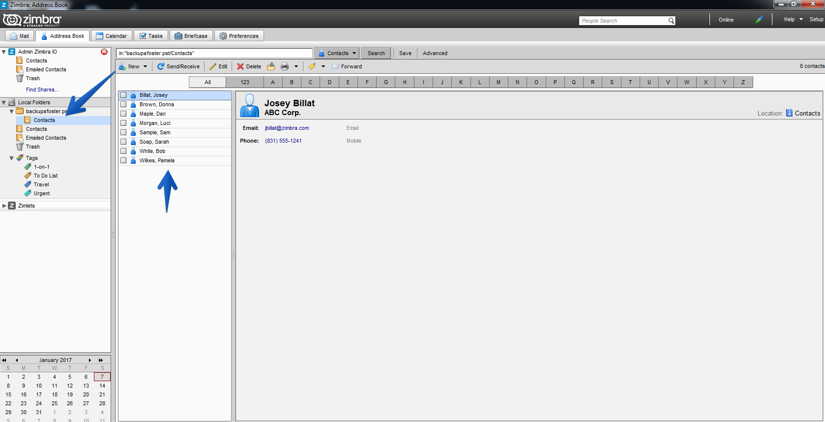Click the Move contact folder icon

click(271, 66)
